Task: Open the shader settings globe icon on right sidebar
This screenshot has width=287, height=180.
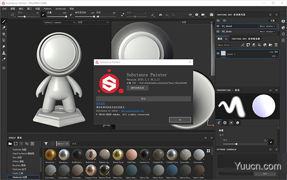Action: point(283,28)
